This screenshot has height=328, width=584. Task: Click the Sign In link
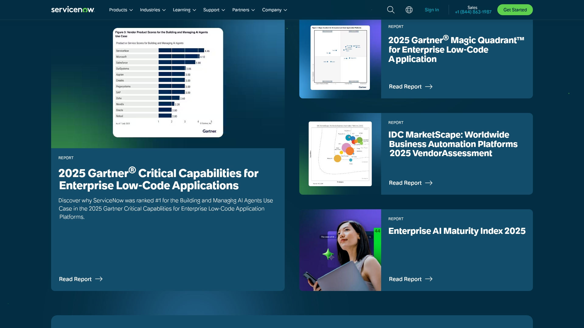pyautogui.click(x=432, y=9)
